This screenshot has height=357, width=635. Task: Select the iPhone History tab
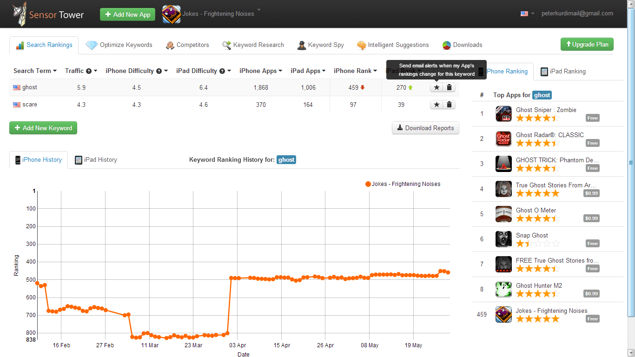point(39,159)
